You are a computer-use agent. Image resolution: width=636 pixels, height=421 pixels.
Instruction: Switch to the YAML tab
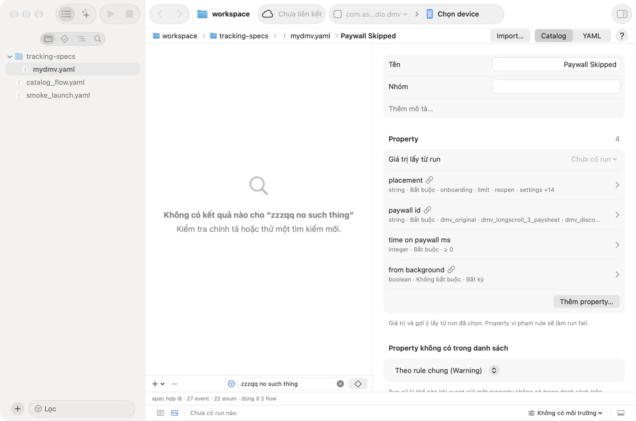[x=591, y=36]
